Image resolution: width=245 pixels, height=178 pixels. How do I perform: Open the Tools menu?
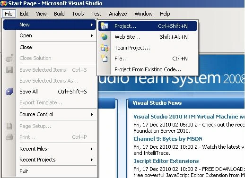pos(78,14)
